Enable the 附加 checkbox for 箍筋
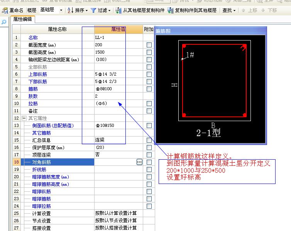The image size is (291, 231). tap(149, 89)
